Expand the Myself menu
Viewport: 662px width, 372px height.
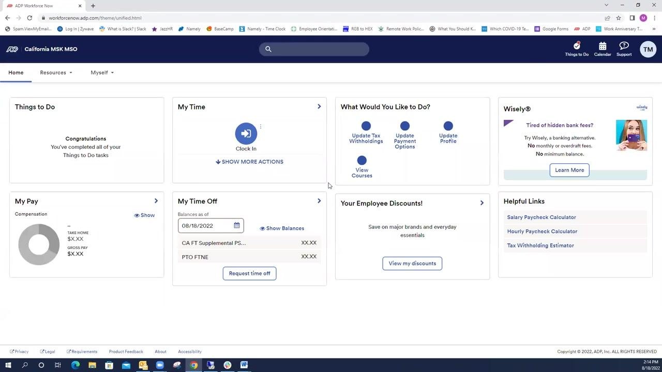[102, 73]
